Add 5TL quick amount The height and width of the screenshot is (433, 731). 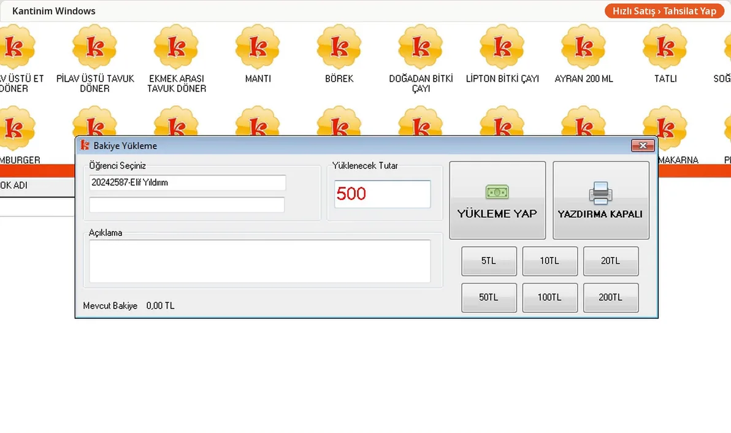click(x=489, y=261)
